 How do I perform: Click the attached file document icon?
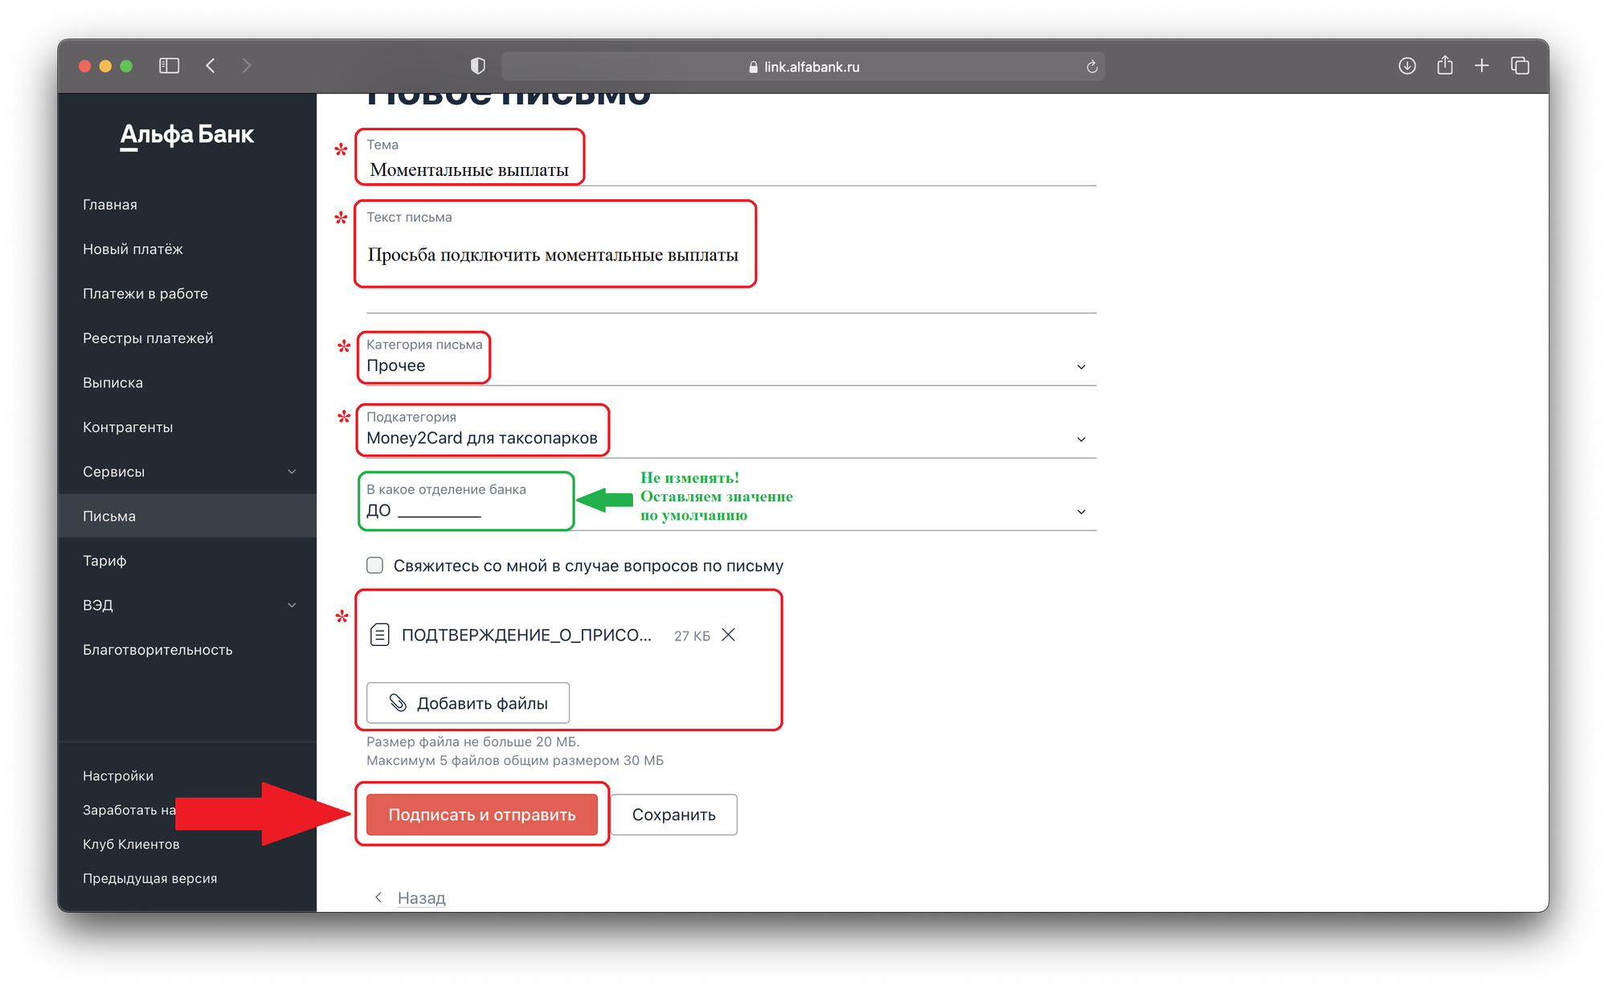[380, 635]
